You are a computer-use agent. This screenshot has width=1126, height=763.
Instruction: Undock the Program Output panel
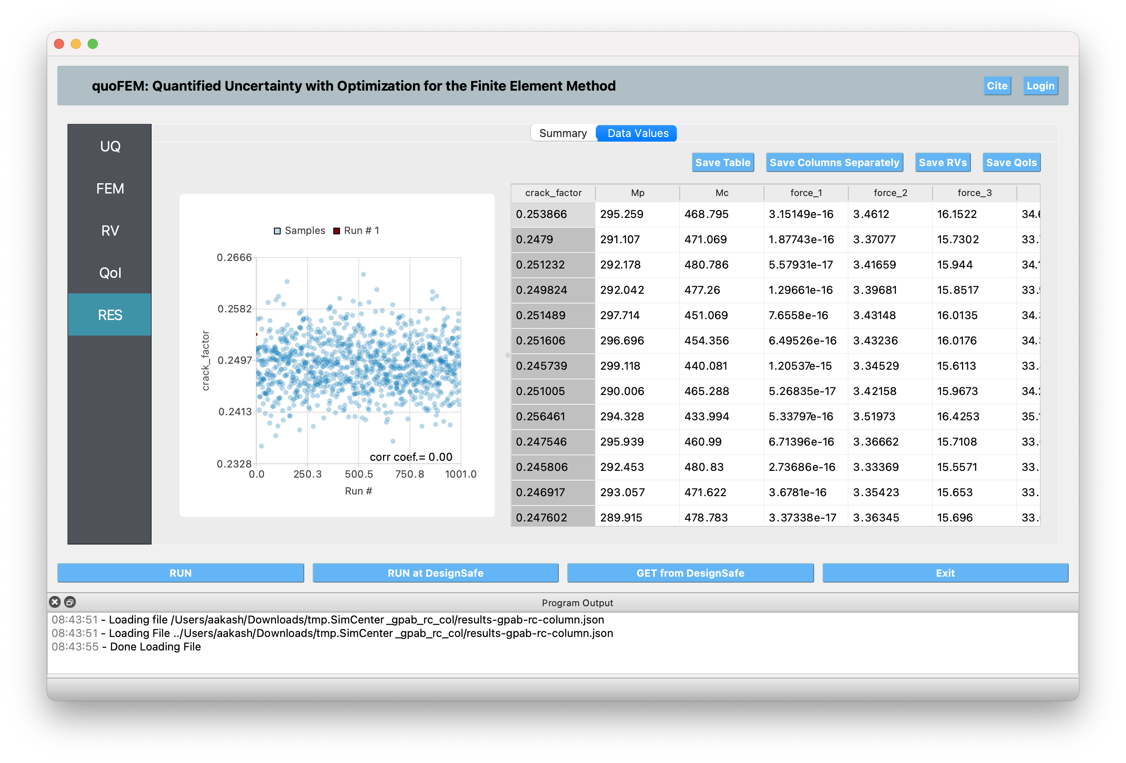coord(70,602)
